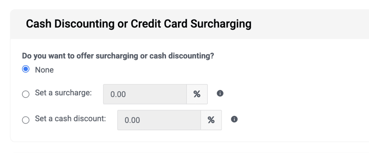This screenshot has width=369, height=153.
Task: Click the percent symbol beside surcharge field
Action: pos(197,94)
